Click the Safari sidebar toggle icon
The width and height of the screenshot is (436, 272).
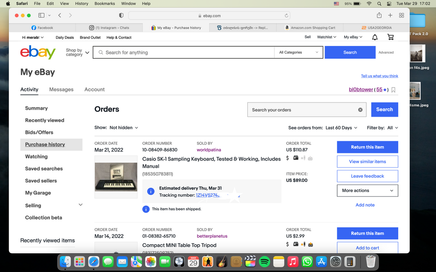coord(41,16)
